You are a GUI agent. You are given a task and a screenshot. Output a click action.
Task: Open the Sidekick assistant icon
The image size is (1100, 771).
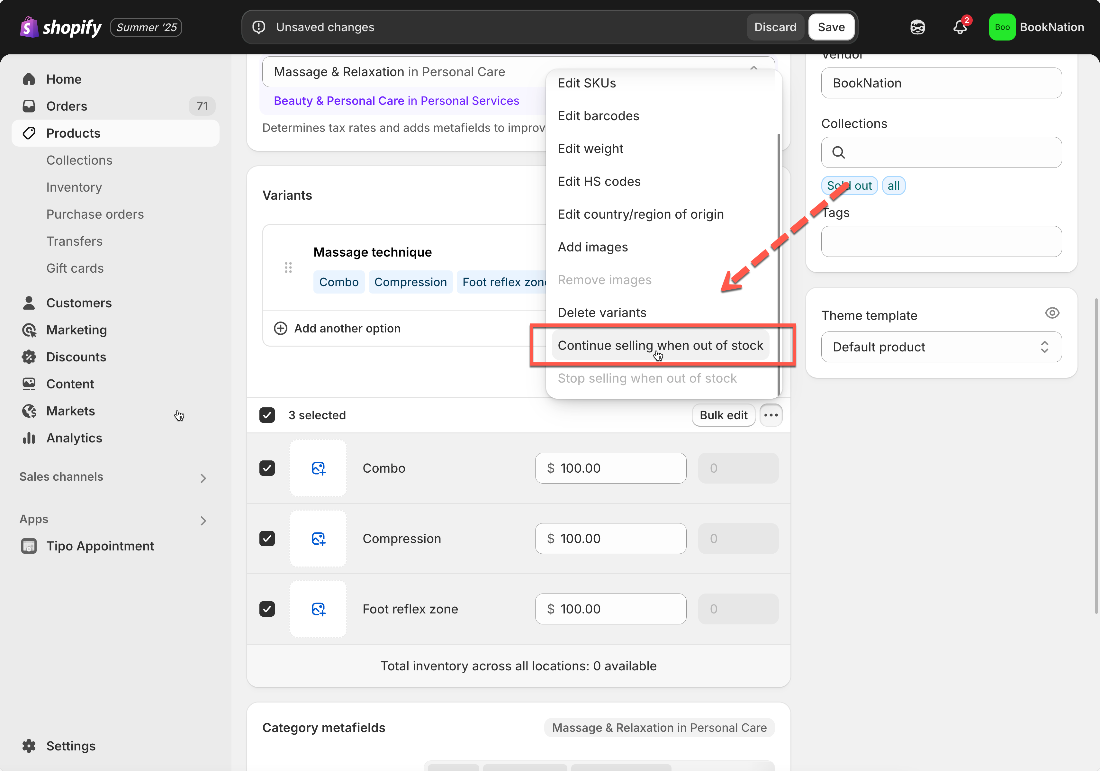[917, 27]
